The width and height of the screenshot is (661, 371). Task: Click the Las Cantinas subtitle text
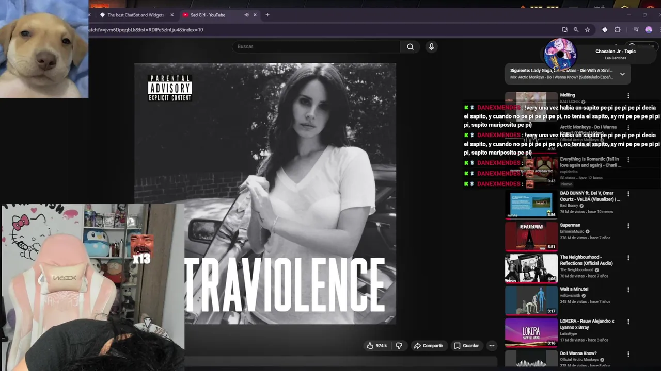pyautogui.click(x=615, y=58)
